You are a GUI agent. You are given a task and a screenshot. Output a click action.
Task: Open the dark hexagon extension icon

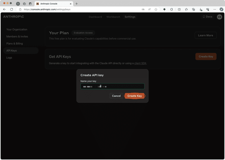165,10
